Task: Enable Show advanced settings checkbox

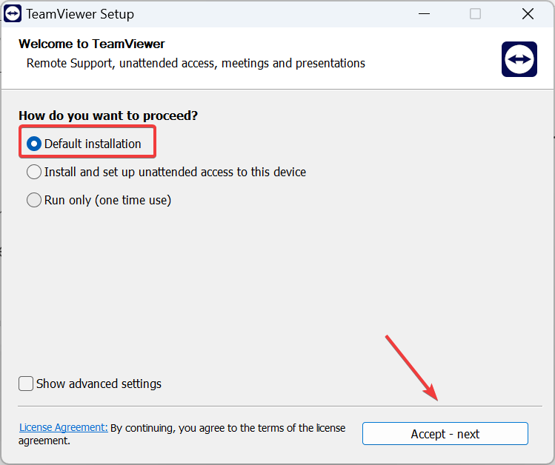Action: coord(26,384)
